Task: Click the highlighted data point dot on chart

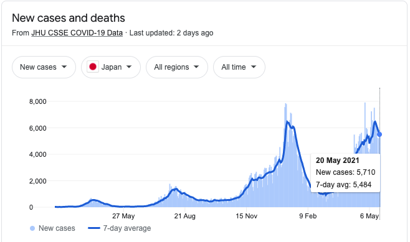Action: point(379,134)
